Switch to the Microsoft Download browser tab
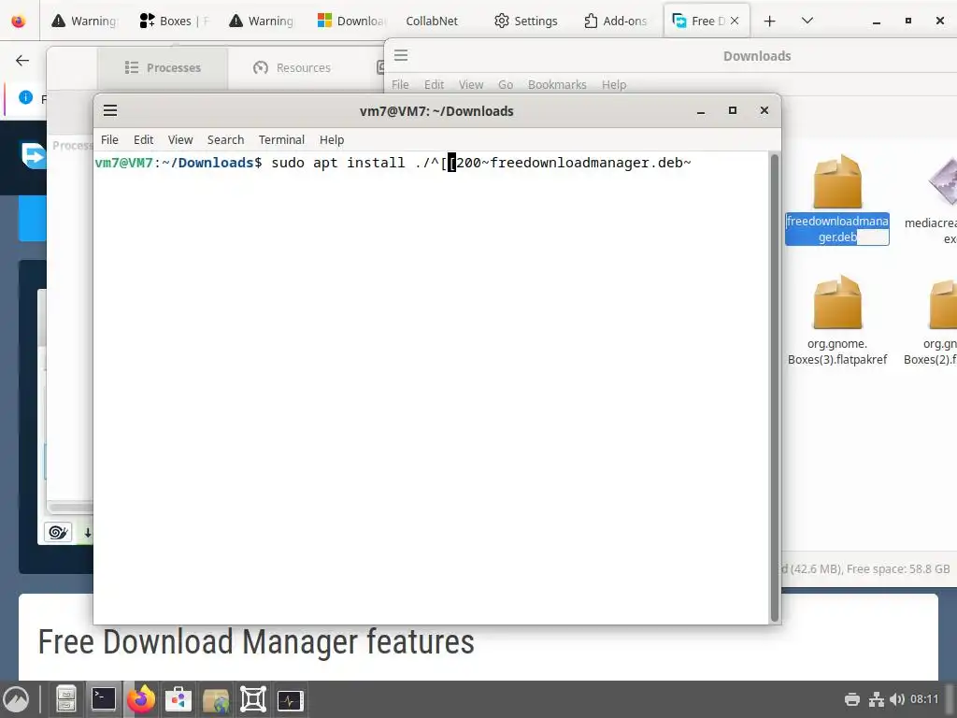Image resolution: width=957 pixels, height=718 pixels. pyautogui.click(x=351, y=21)
